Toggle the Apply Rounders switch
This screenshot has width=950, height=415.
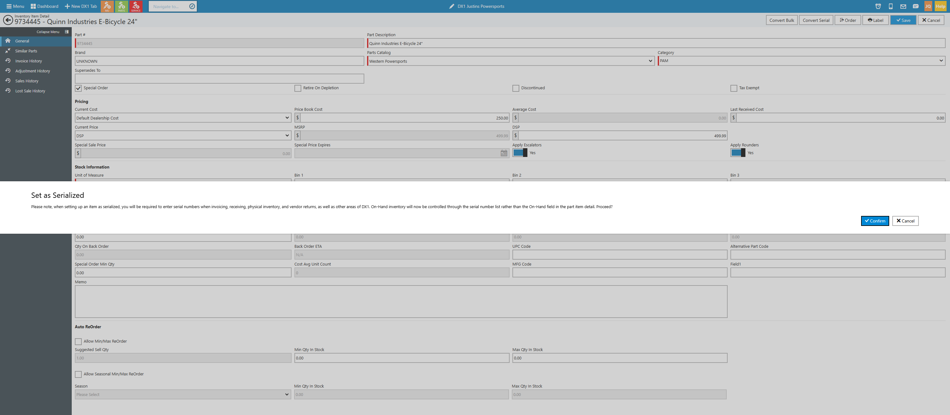coord(738,153)
